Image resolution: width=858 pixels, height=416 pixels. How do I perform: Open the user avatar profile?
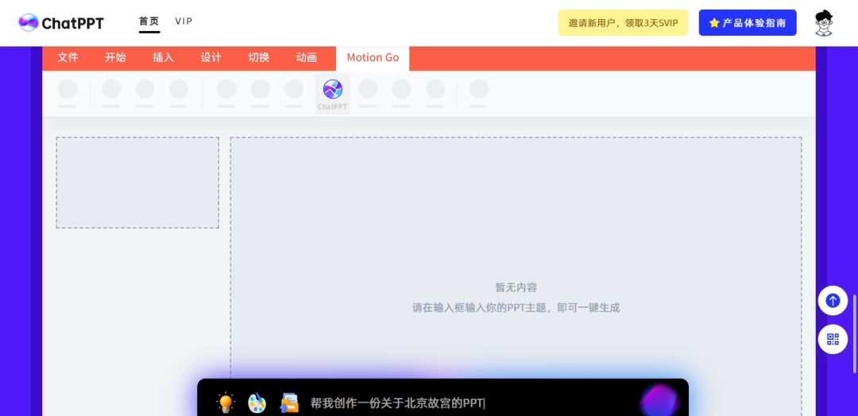[824, 23]
